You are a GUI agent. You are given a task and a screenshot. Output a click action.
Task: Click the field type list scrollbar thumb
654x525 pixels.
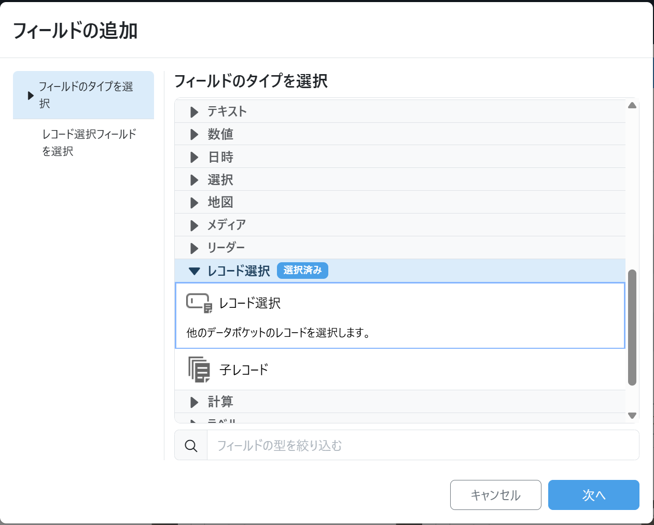pos(632,328)
